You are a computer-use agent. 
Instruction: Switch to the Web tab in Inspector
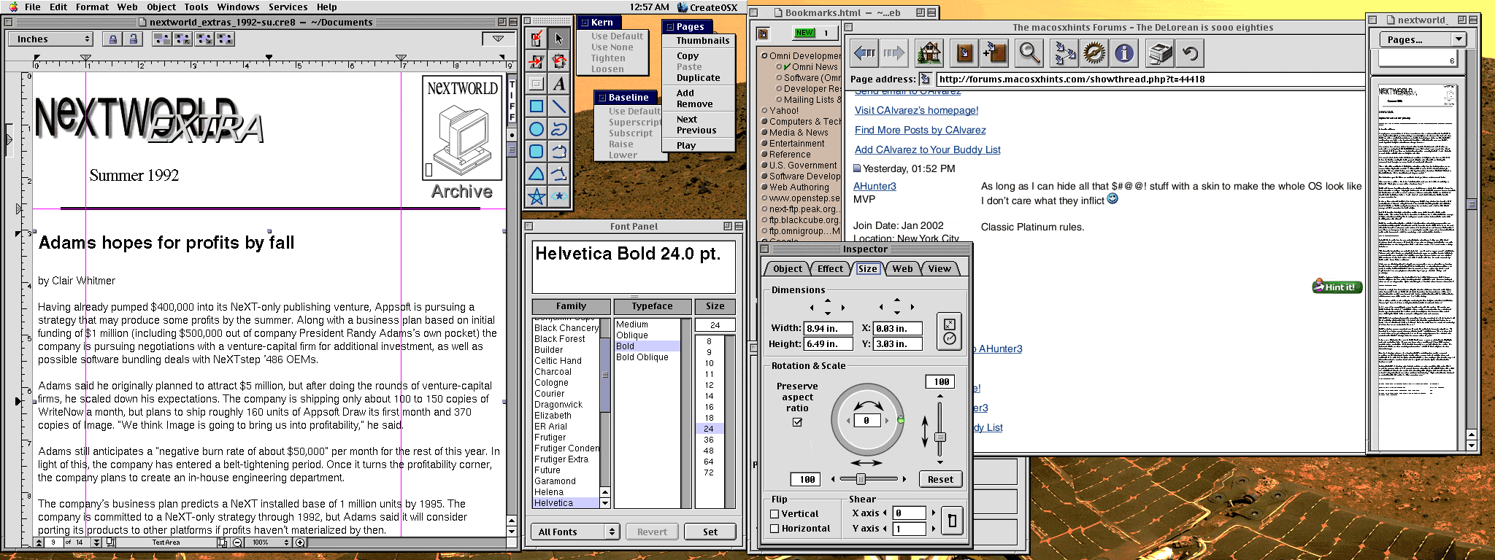tap(902, 268)
